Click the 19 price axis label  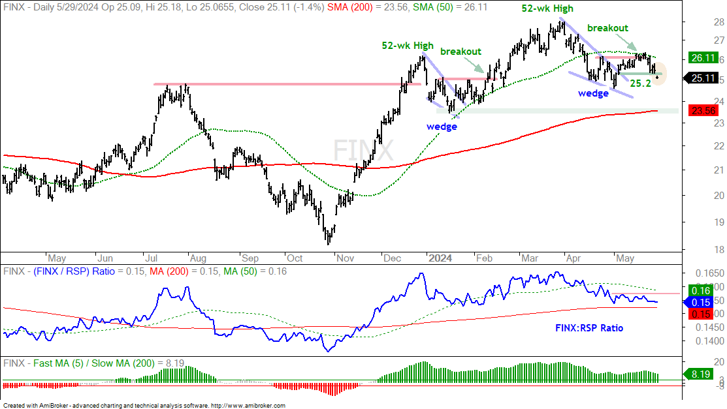(x=719, y=222)
